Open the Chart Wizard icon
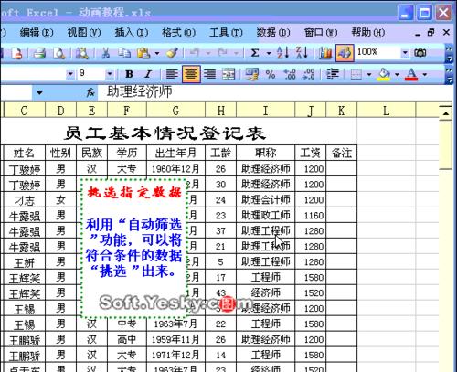The image size is (457, 372). pyautogui.click(x=325, y=53)
